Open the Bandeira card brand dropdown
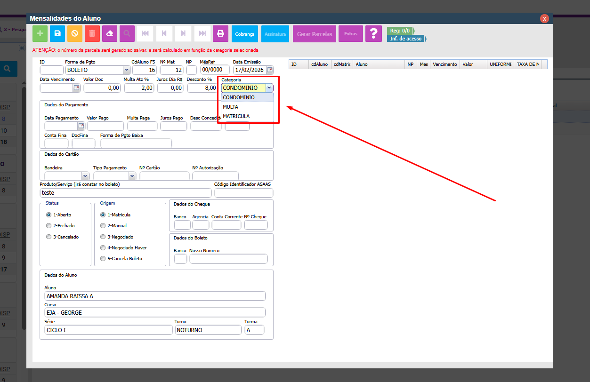The width and height of the screenshot is (590, 382). [85, 176]
